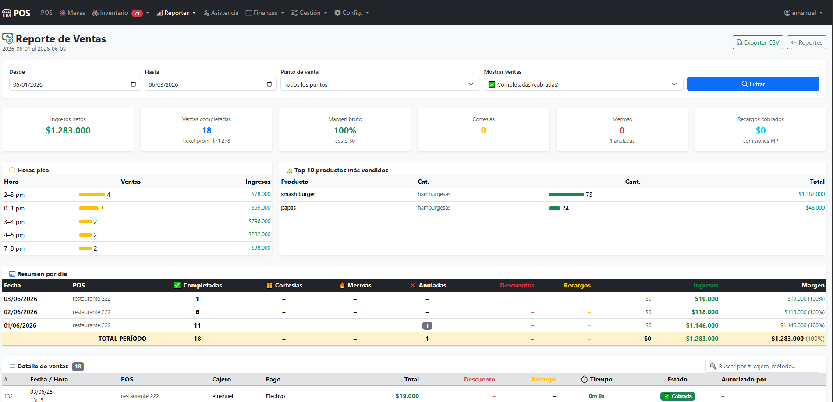The height and width of the screenshot is (402, 833).
Task: Go to the Mesas menu item
Action: 72,13
